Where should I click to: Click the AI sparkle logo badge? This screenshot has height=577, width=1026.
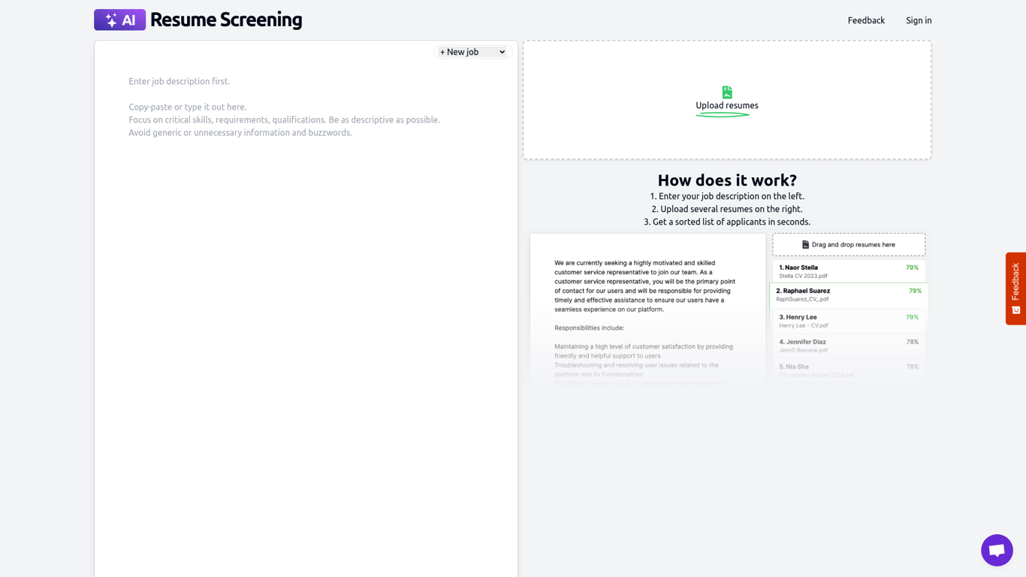(x=119, y=20)
